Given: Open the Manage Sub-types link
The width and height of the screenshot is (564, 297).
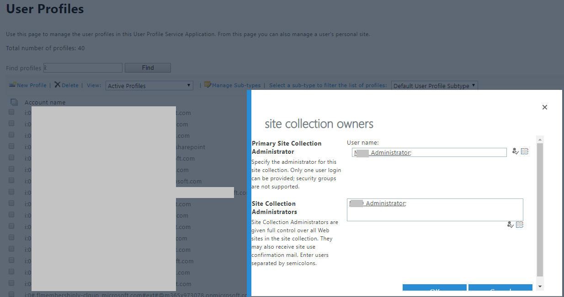Looking at the screenshot, I should 236,85.
